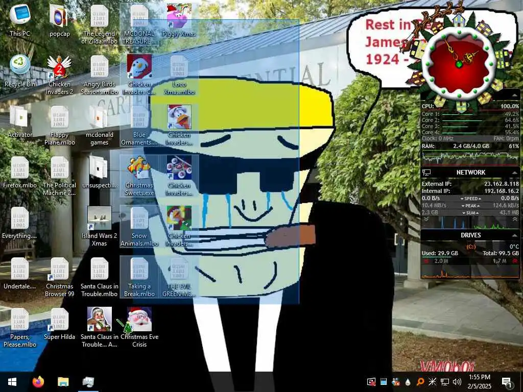Select THE EVIL GREEN ME... file icon
This screenshot has height=392, width=523.
(179, 277)
